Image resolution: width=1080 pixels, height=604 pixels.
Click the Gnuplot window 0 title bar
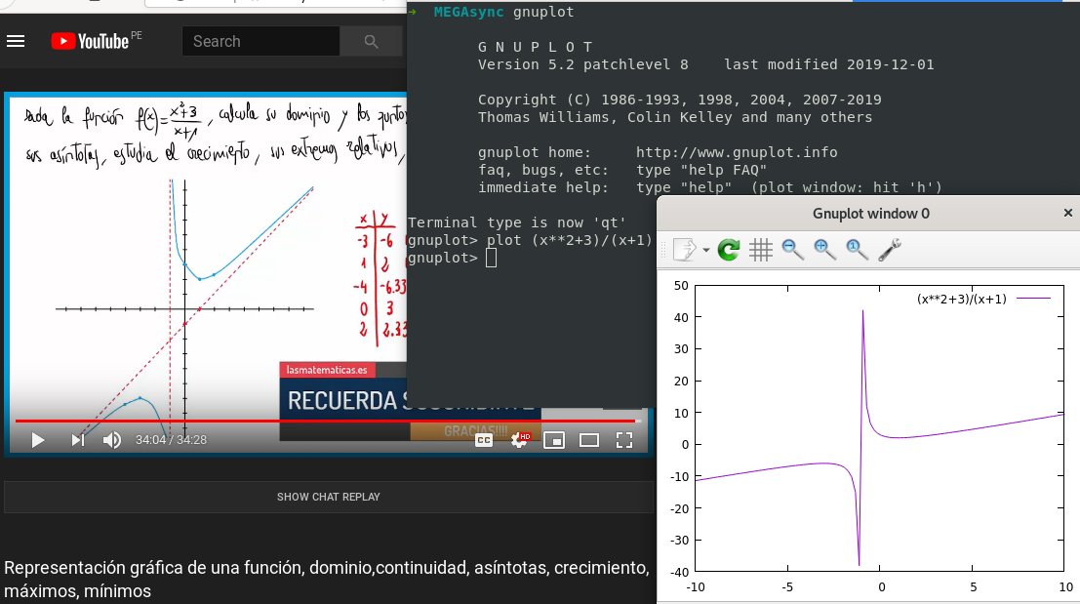[870, 214]
